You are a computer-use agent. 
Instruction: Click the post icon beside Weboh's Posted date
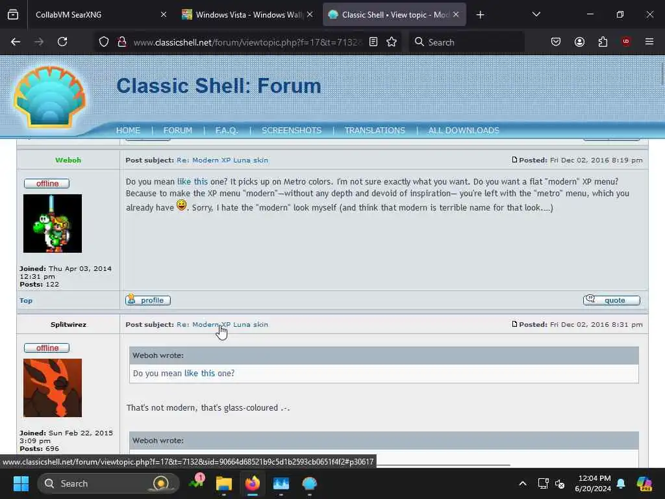[x=514, y=160]
